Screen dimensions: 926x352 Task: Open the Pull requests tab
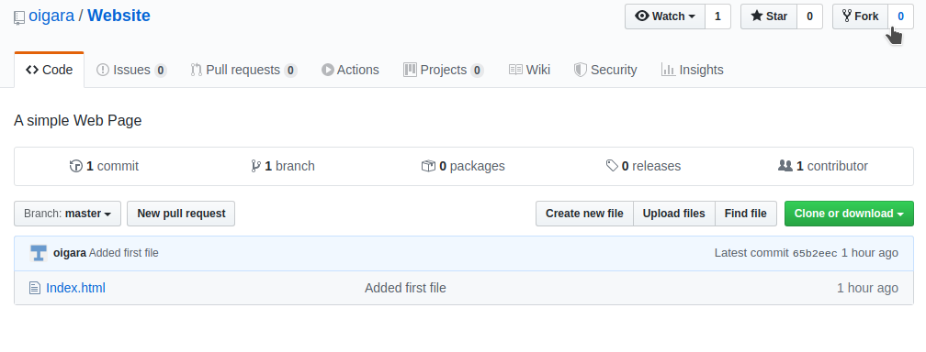[243, 70]
